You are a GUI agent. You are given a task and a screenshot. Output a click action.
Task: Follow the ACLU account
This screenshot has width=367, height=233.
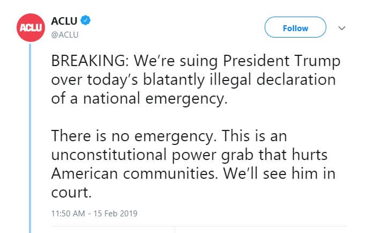(x=295, y=28)
